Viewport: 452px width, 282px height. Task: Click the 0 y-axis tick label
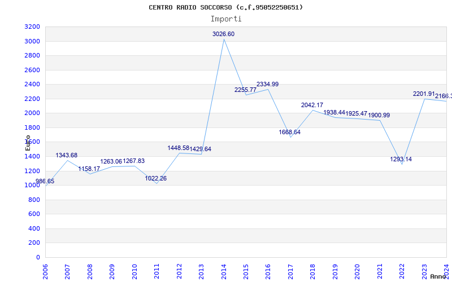click(x=38, y=258)
